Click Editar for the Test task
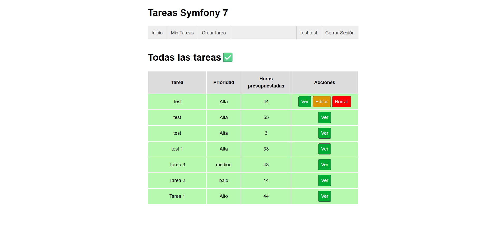This screenshot has height=238, width=504. pyautogui.click(x=322, y=102)
